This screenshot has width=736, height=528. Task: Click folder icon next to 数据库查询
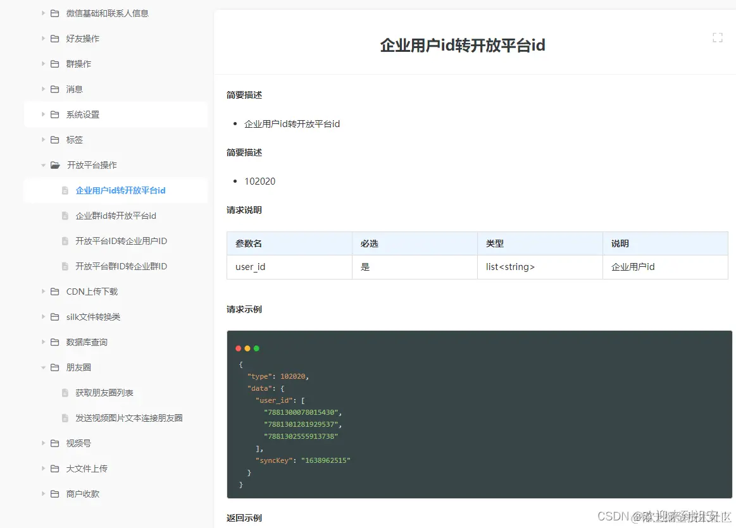click(x=55, y=342)
